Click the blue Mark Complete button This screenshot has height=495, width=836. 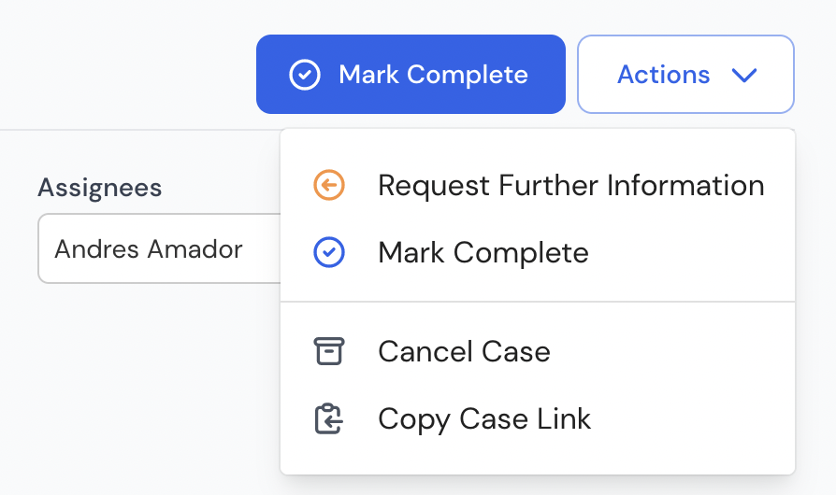tap(411, 74)
